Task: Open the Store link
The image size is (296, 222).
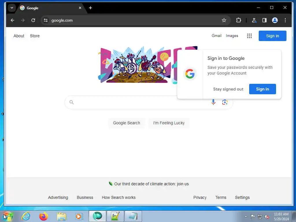Action: tap(35, 36)
